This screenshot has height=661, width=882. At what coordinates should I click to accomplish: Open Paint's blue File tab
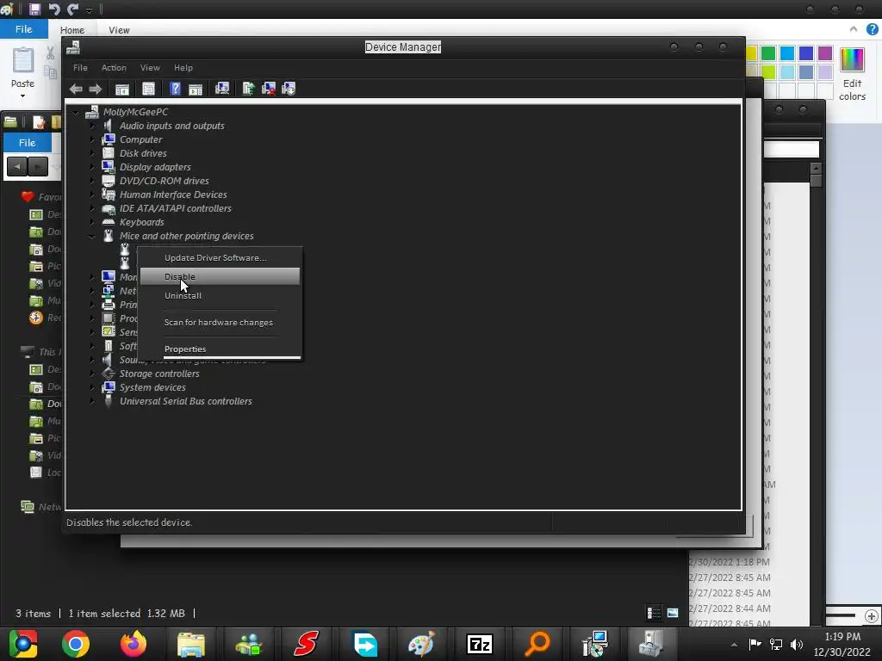(23, 29)
